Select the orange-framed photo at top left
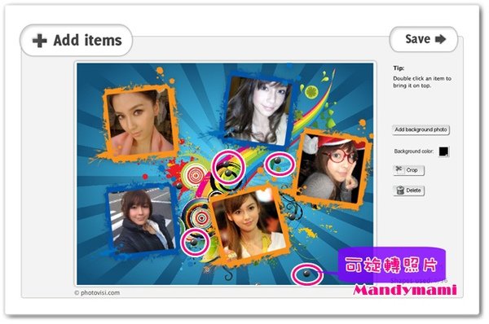489x324 pixels. pos(139,123)
